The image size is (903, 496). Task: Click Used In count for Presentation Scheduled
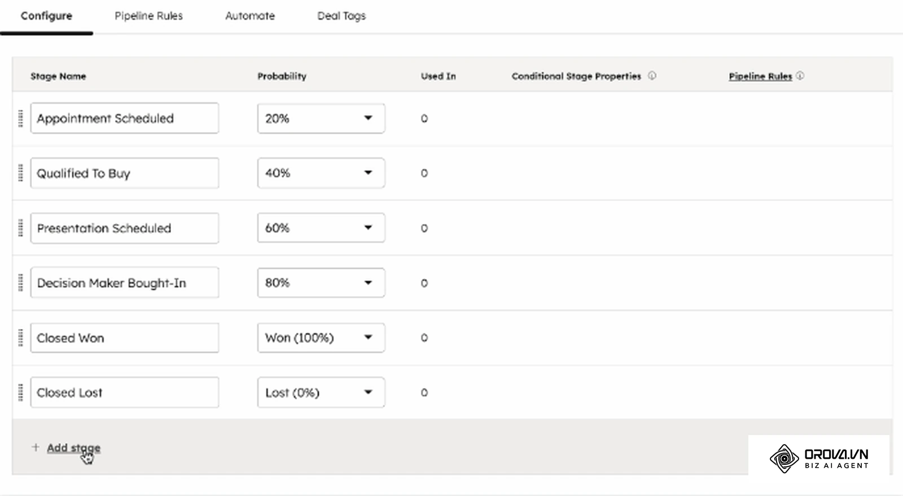424,228
